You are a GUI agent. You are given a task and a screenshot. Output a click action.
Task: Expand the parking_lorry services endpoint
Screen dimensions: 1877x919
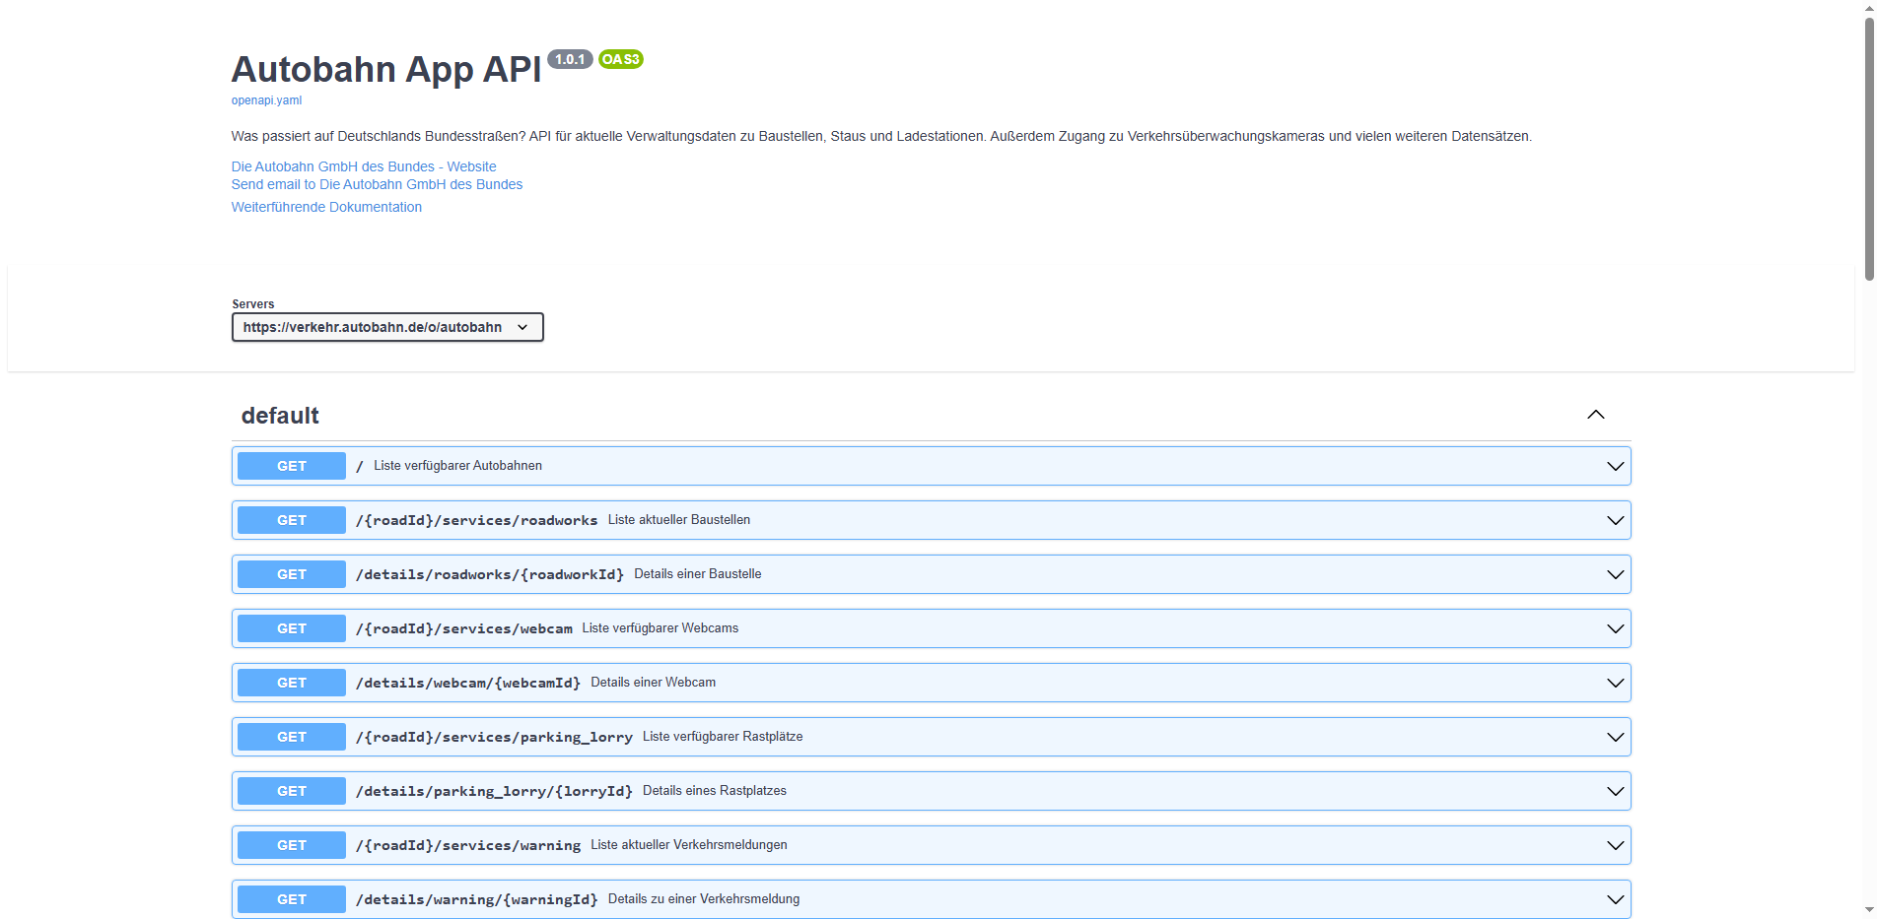[1615, 736]
